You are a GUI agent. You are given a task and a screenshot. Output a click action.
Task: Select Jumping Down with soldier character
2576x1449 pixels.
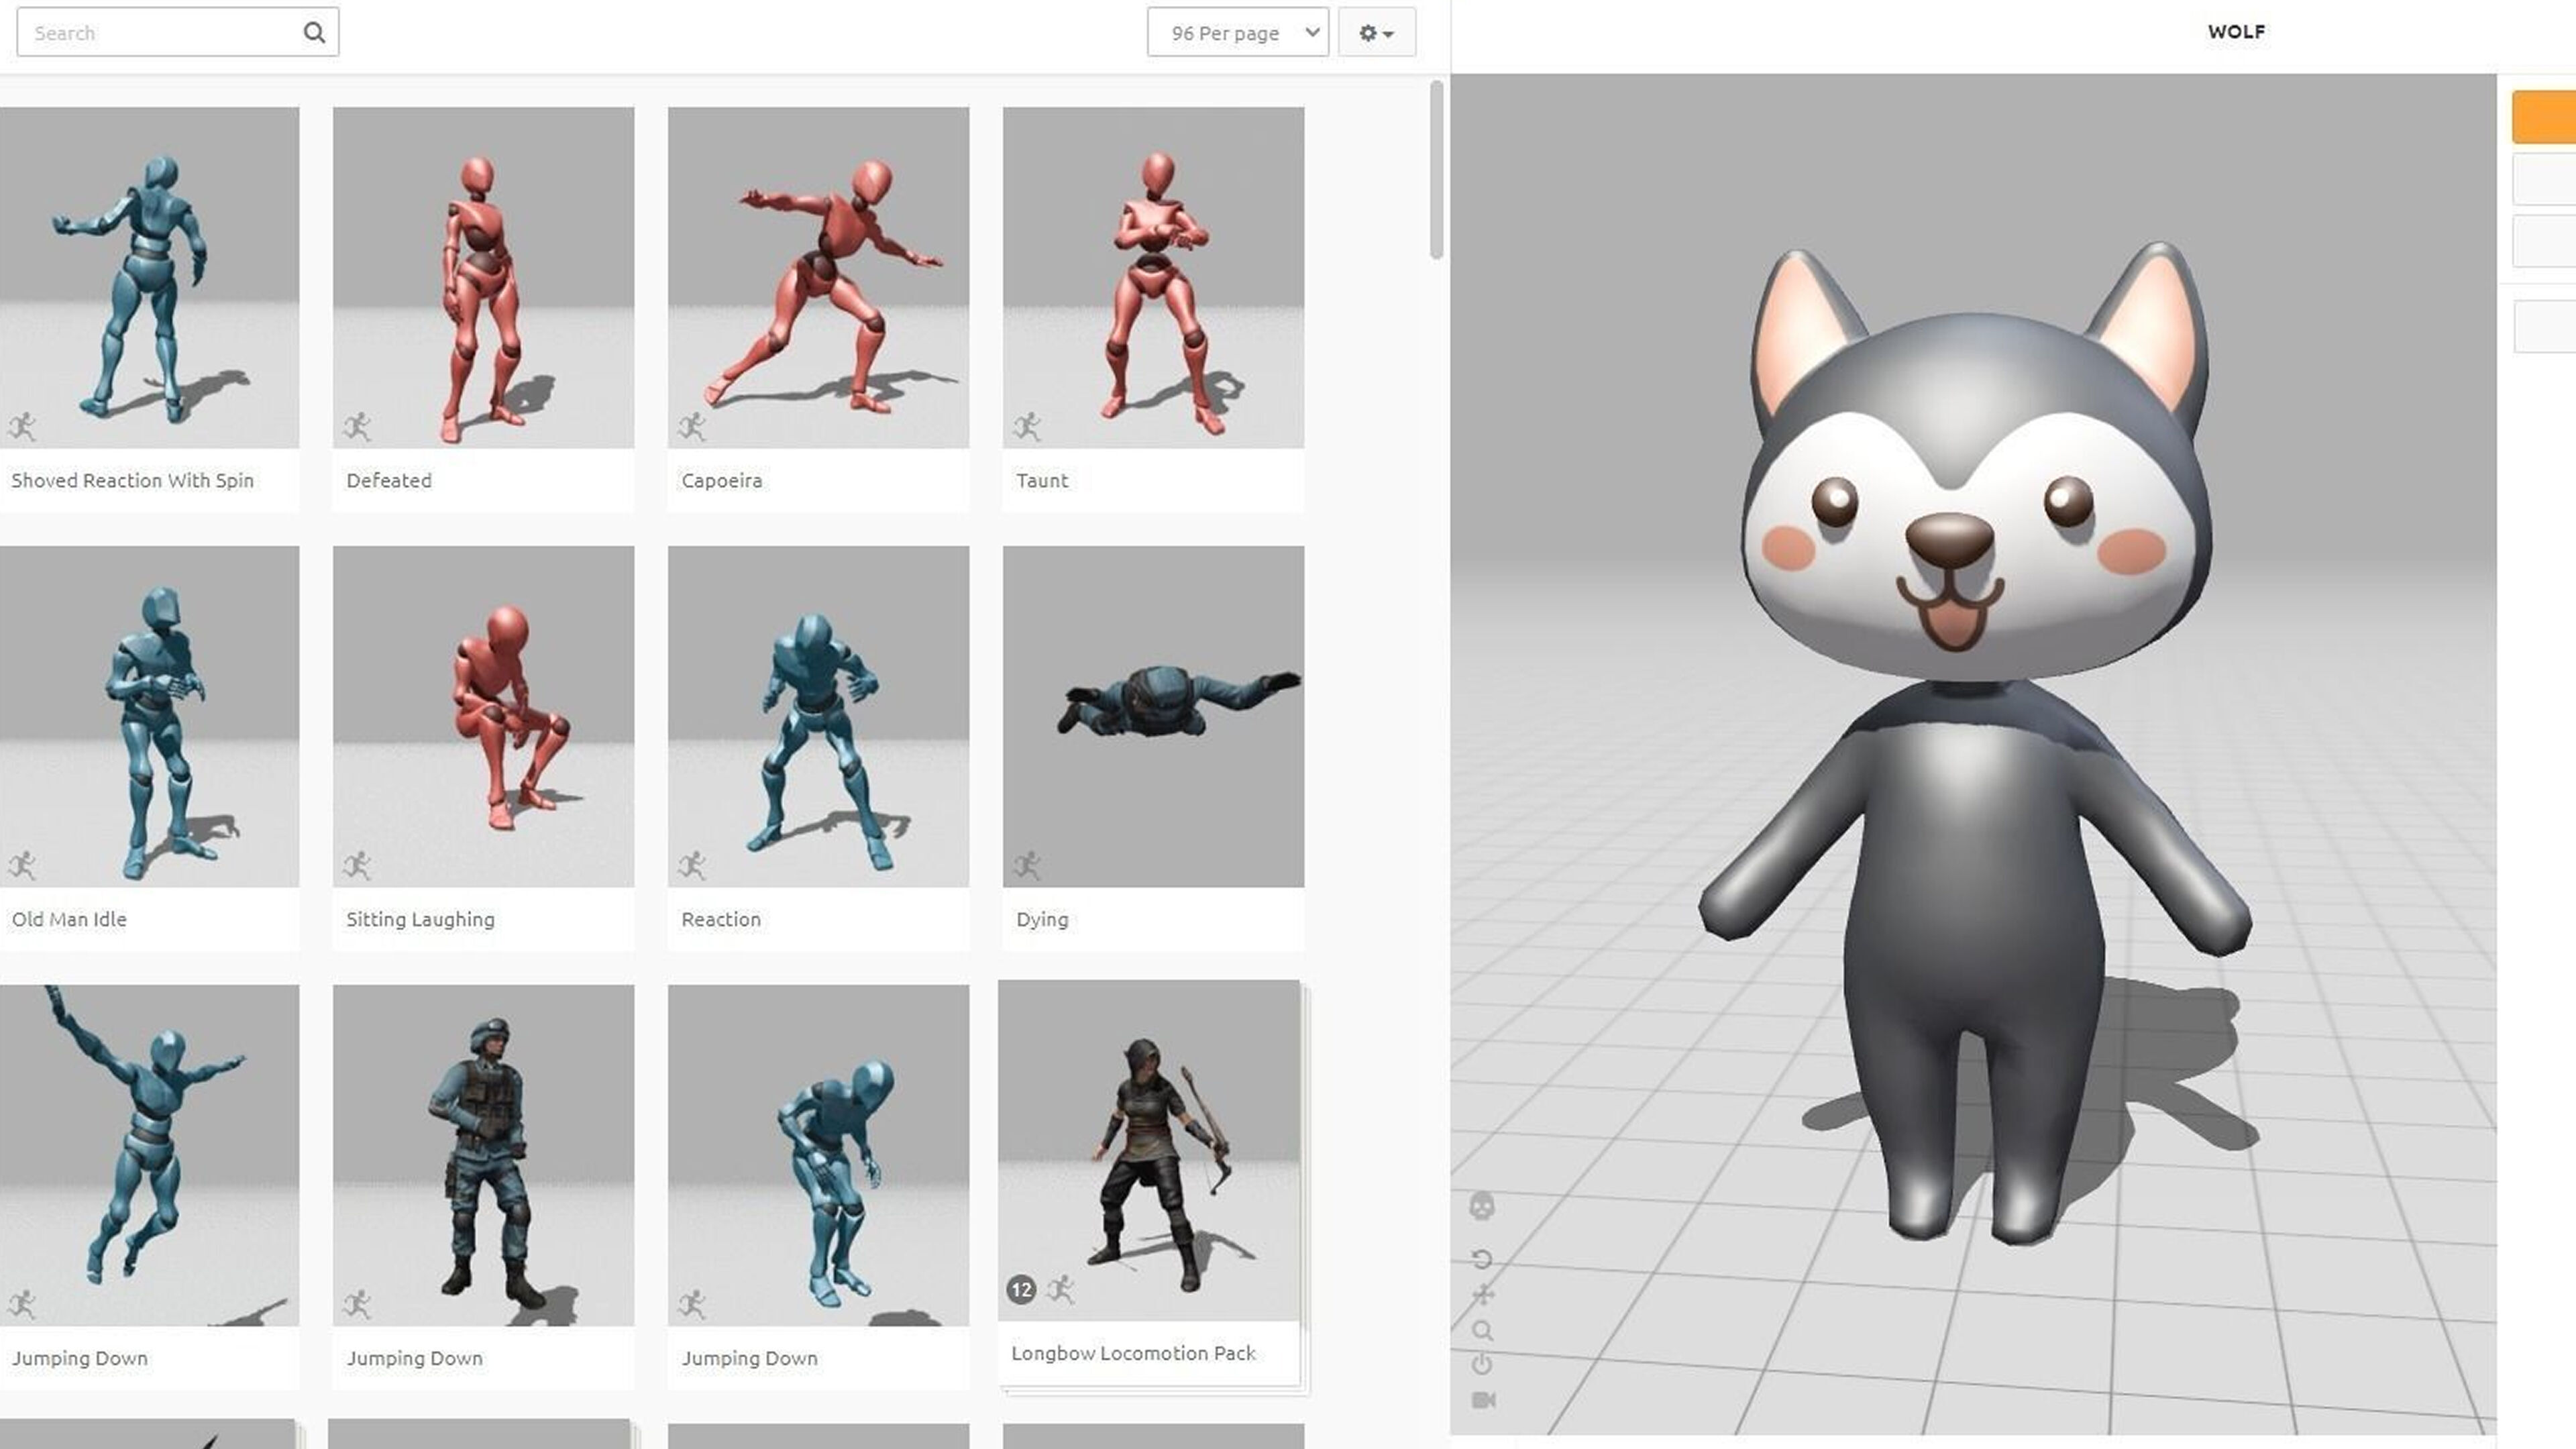pos(483,1155)
